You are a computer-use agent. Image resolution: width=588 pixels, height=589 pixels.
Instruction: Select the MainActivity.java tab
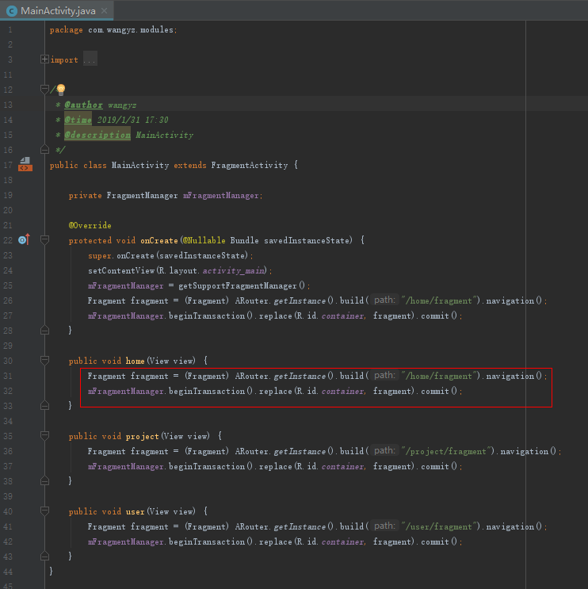tap(59, 10)
